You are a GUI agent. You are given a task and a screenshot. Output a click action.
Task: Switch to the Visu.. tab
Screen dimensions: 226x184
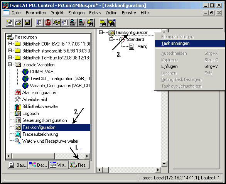[x=59, y=165]
